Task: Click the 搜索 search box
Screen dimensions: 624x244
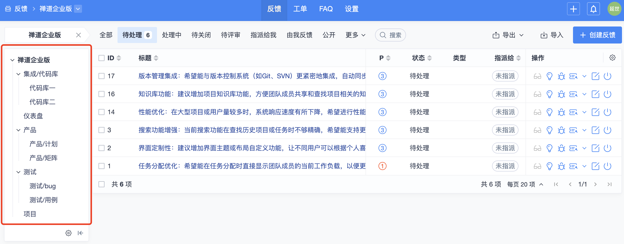Action: pyautogui.click(x=390, y=35)
